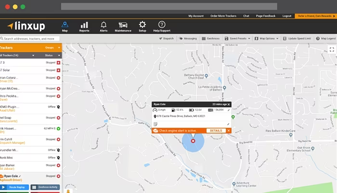Click La Petite Academy map pin
The image size is (337, 193).
click(224, 88)
